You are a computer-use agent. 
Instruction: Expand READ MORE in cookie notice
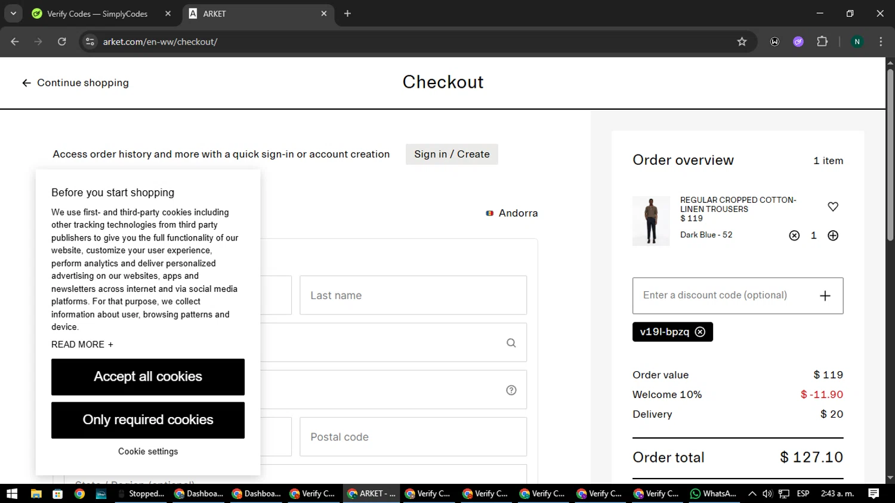click(x=82, y=344)
